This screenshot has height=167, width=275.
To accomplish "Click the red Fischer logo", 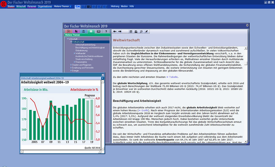I will (x=3, y=4).
